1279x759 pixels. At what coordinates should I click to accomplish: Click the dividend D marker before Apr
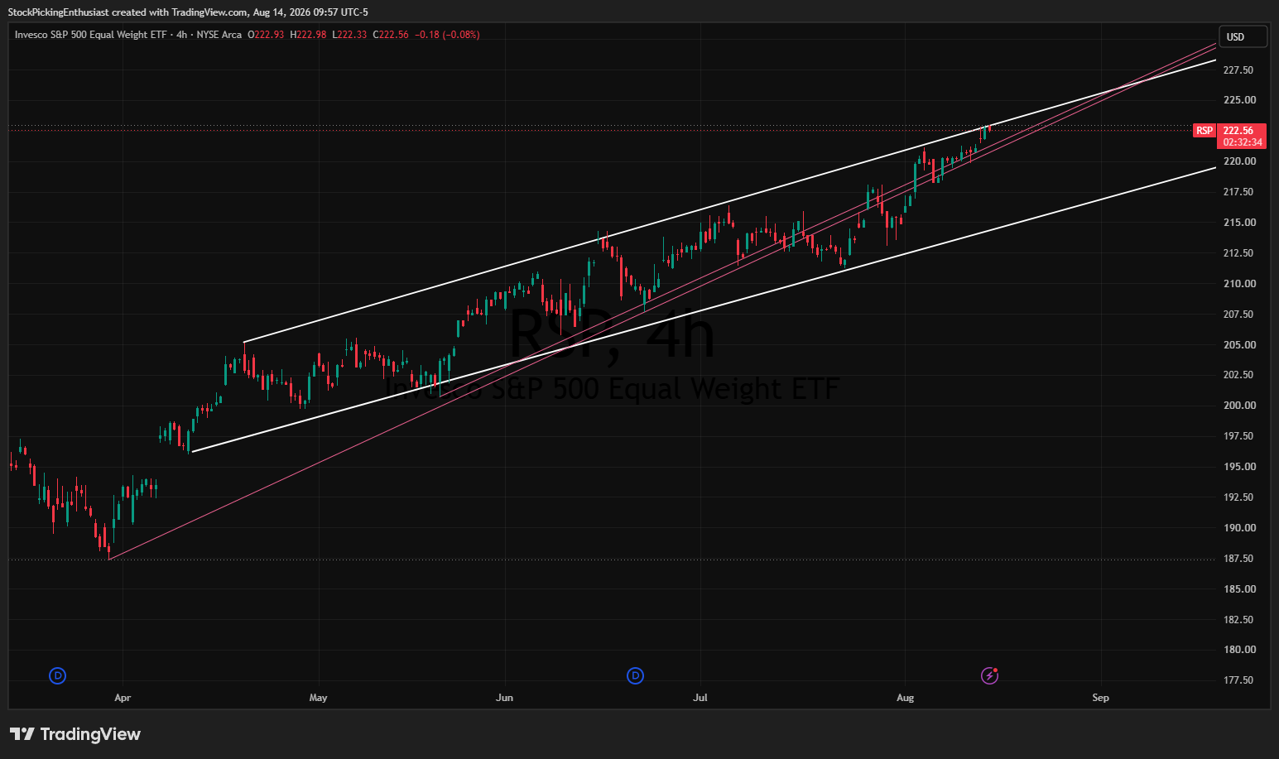tap(58, 676)
